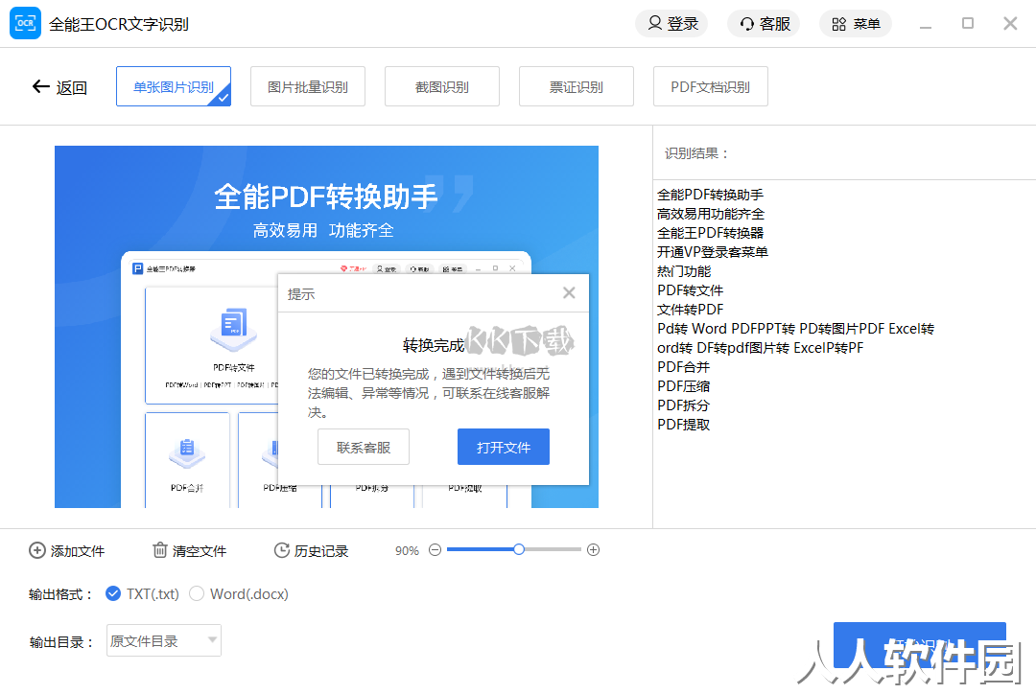Click result line PDF转文件
Viewport: 1036px width, 694px height.
[x=690, y=290]
